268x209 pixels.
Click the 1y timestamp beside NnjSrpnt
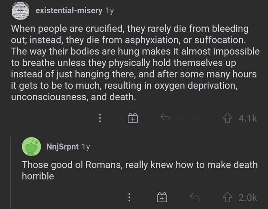(86, 147)
